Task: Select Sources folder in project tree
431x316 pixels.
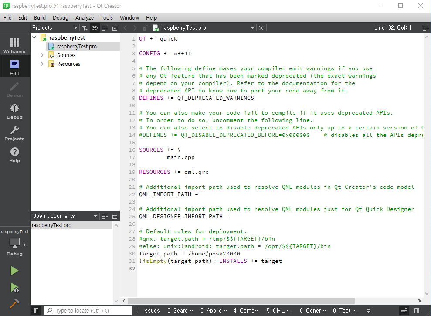Action: click(66, 55)
